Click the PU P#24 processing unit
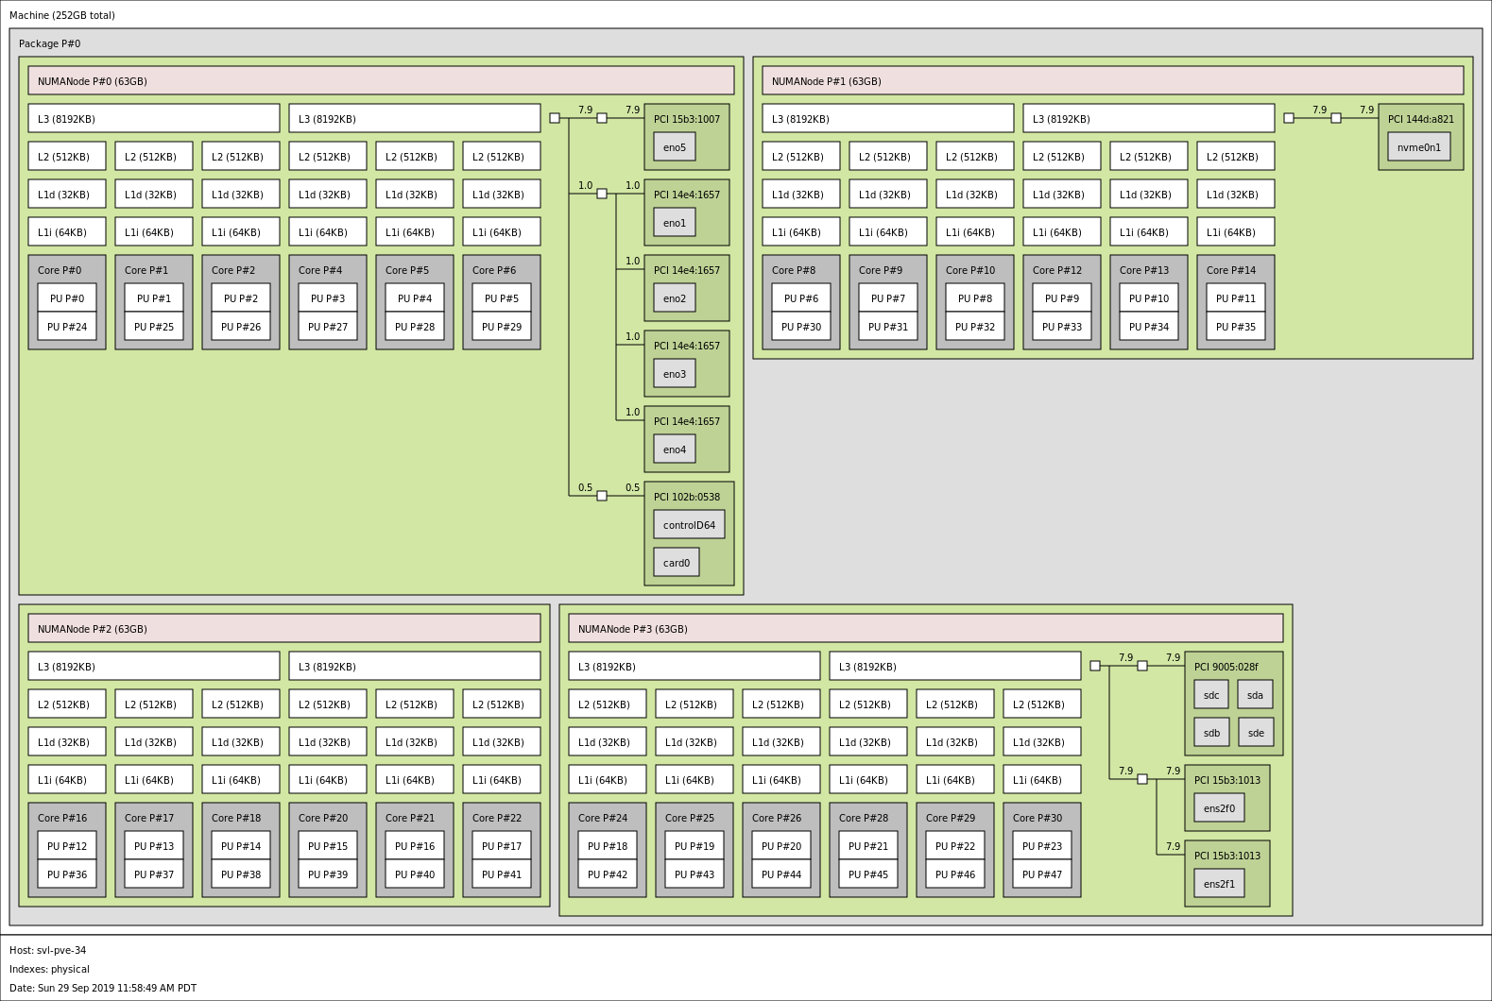Image resolution: width=1492 pixels, height=1001 pixels. click(67, 326)
